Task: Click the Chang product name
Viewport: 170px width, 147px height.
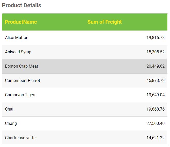Action: [11, 124]
